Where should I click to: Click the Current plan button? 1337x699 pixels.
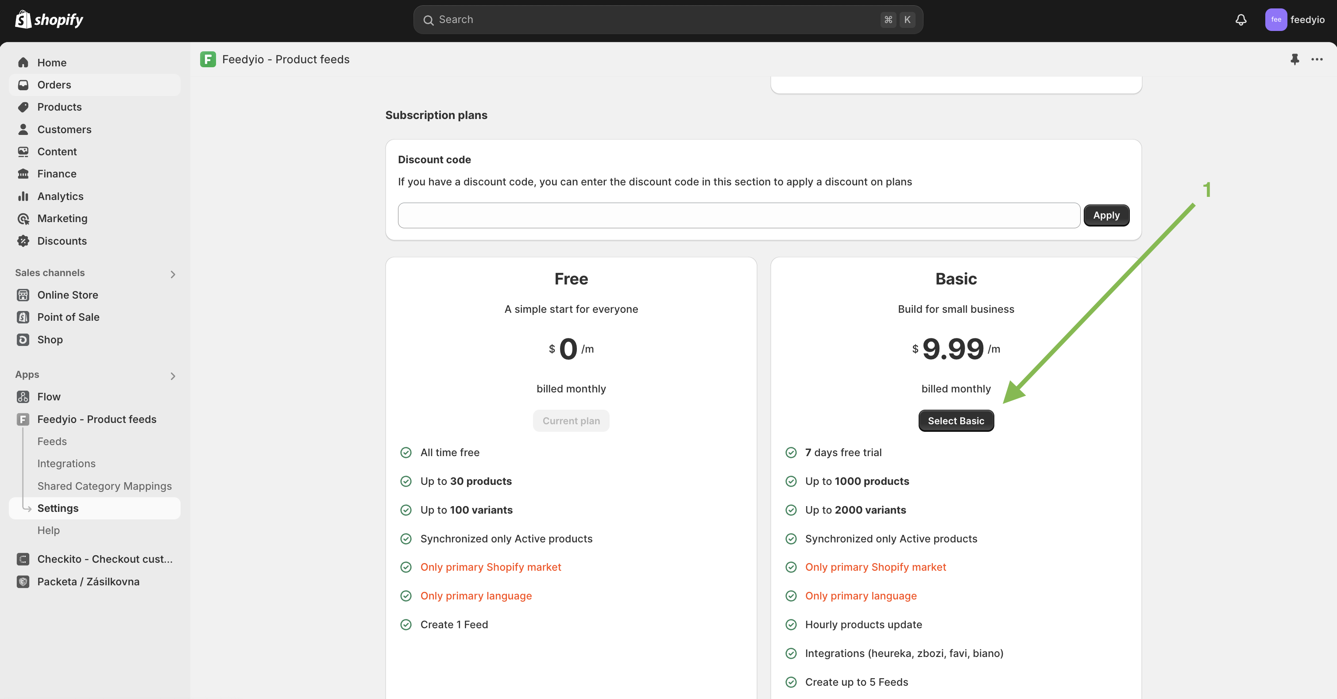(571, 421)
